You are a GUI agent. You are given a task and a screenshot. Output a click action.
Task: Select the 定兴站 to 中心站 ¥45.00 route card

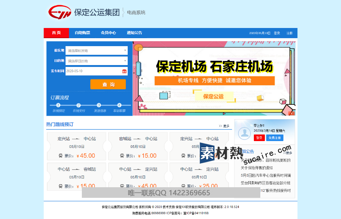pos(77,146)
